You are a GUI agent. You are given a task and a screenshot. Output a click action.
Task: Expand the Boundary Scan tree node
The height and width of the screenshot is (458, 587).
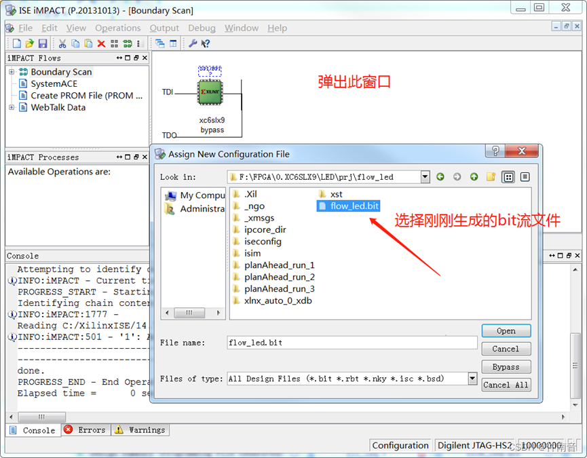(12, 72)
